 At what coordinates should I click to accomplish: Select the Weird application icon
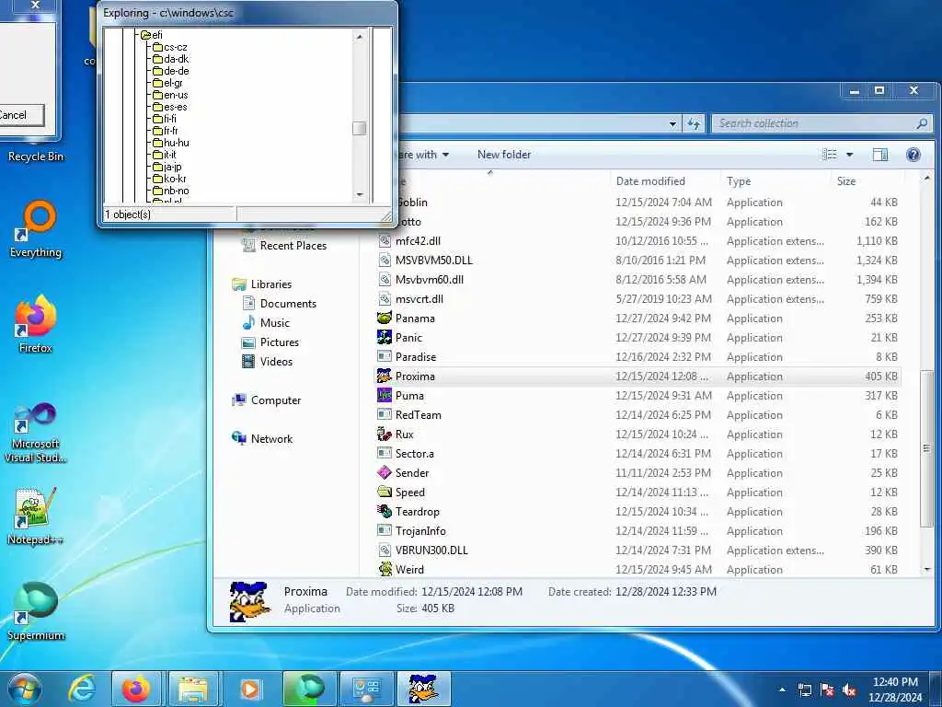[x=384, y=569]
